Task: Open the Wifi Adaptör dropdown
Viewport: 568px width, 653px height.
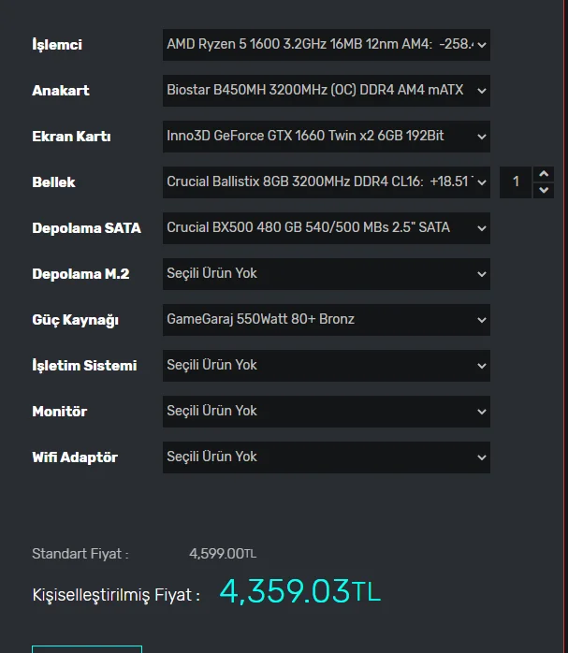Action: 326,457
